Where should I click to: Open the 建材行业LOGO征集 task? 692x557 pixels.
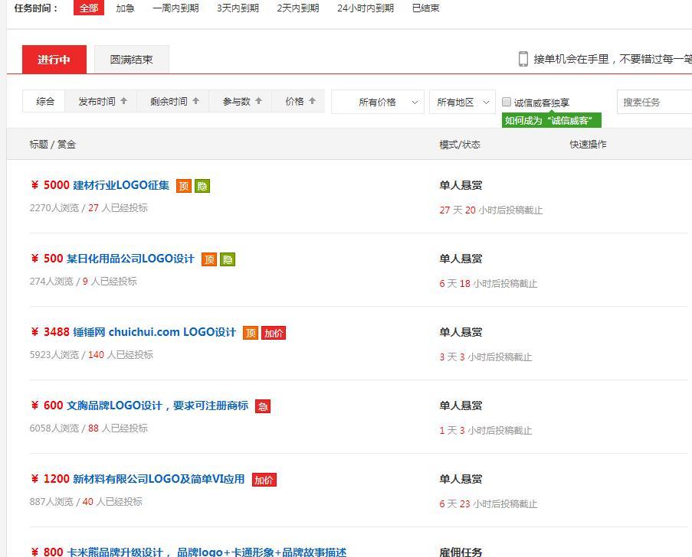pyautogui.click(x=121, y=185)
